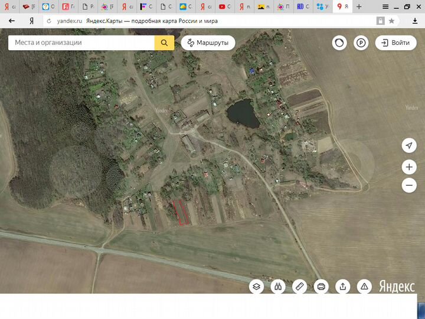The width and height of the screenshot is (425, 319).
Task: Focus the Места и организации search field
Action: [x=81, y=43]
